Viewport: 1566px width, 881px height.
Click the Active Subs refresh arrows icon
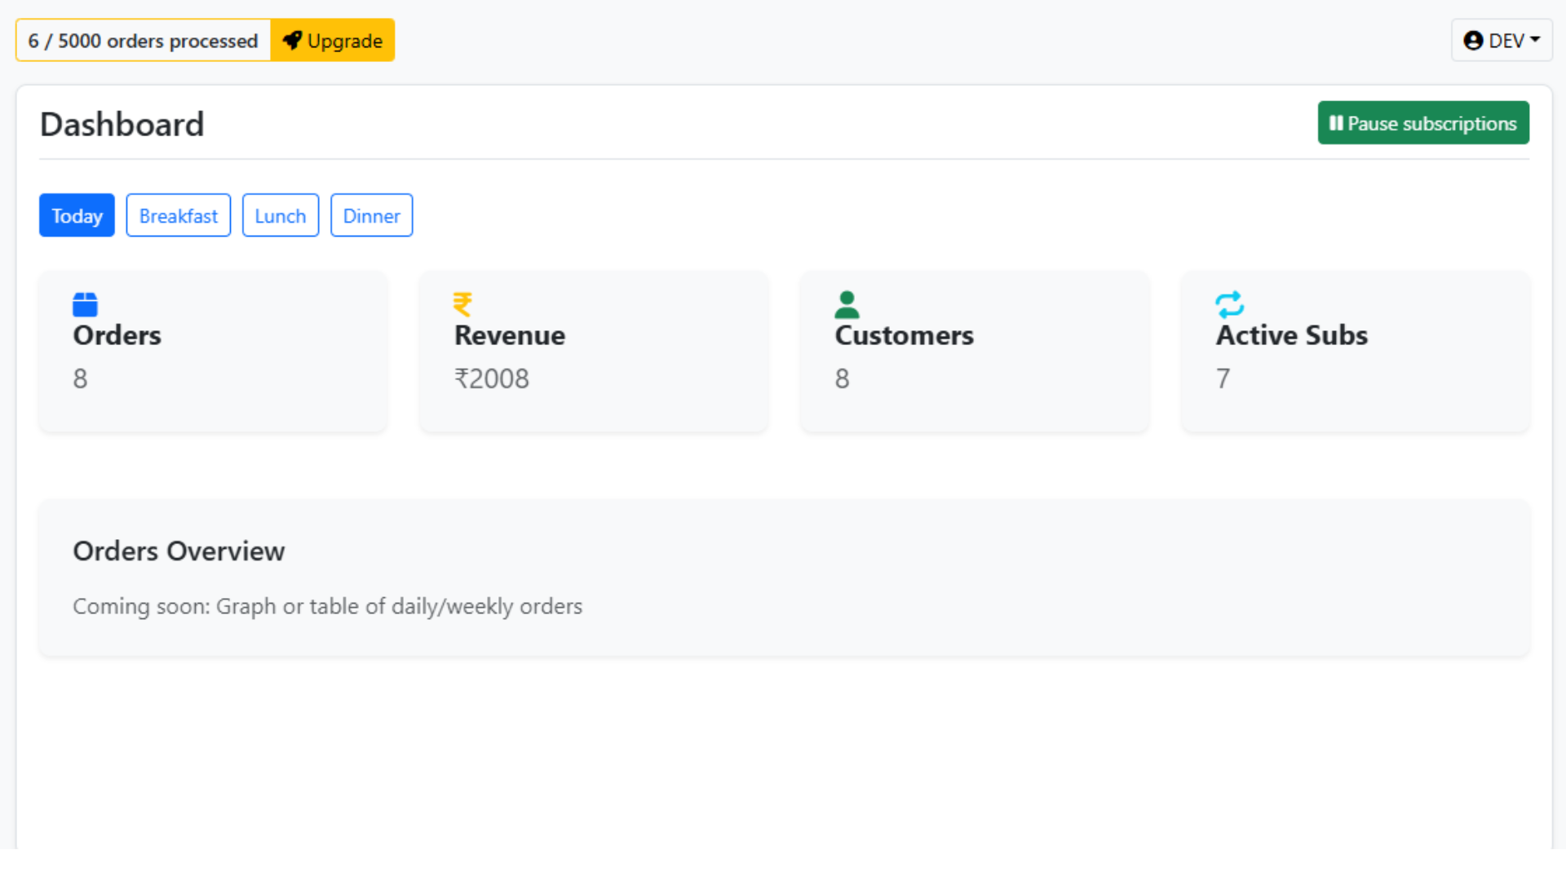click(1229, 304)
